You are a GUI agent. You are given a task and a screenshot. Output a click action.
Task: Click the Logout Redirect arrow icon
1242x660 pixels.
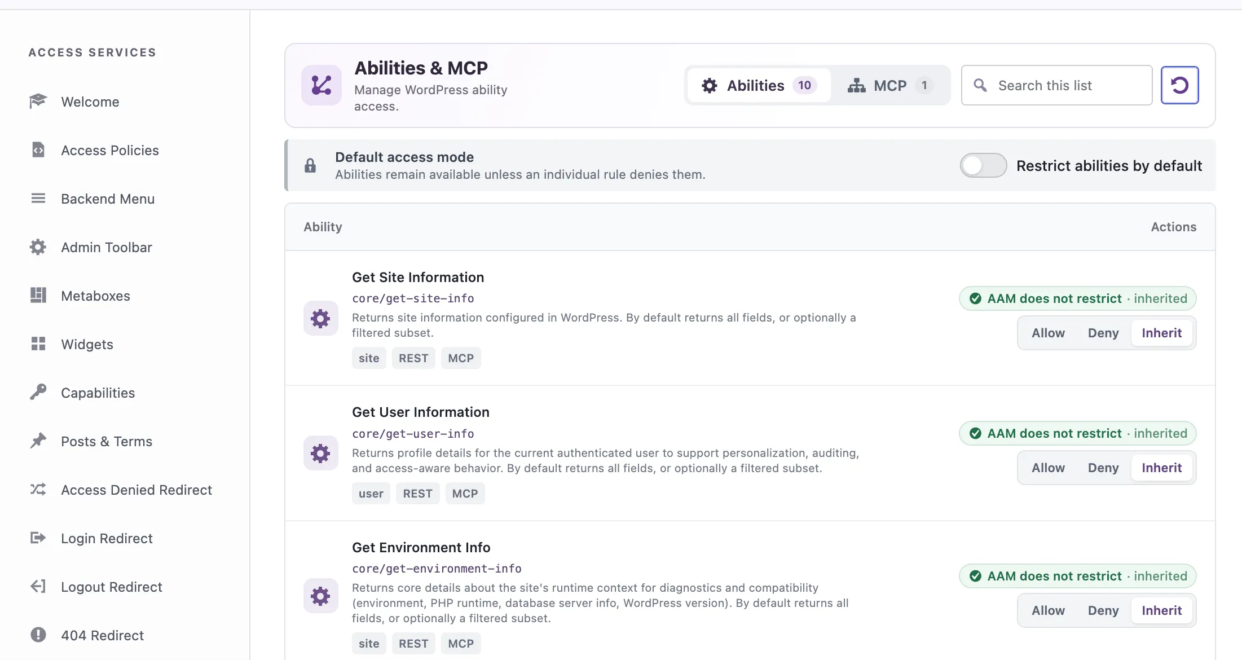(x=38, y=586)
